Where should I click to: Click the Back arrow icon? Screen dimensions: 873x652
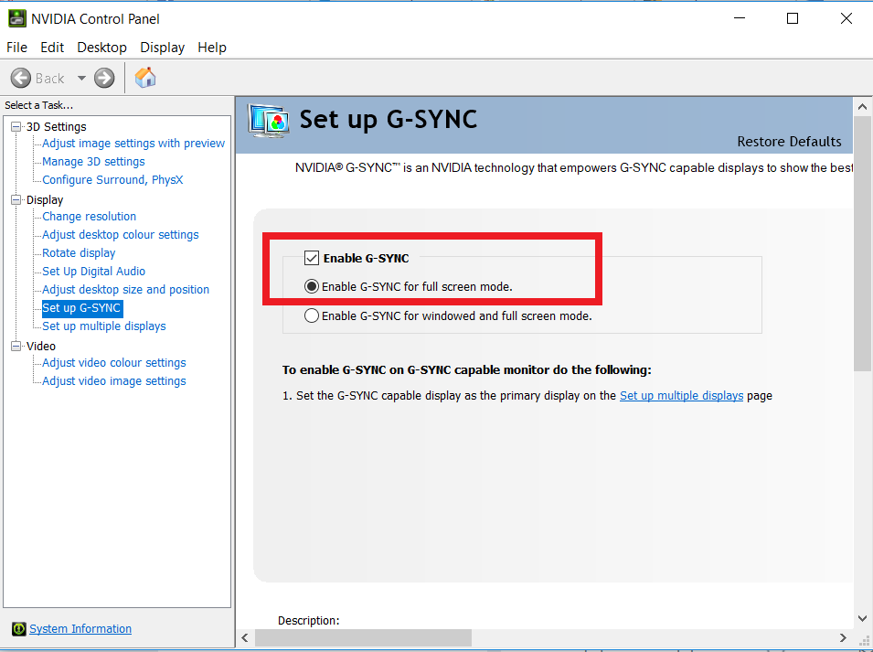(x=21, y=78)
